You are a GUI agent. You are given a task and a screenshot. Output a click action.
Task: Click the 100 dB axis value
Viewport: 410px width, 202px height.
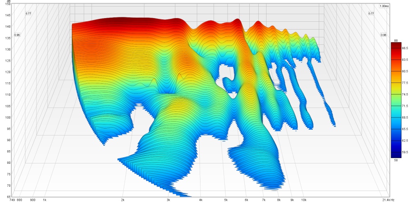(8, 117)
